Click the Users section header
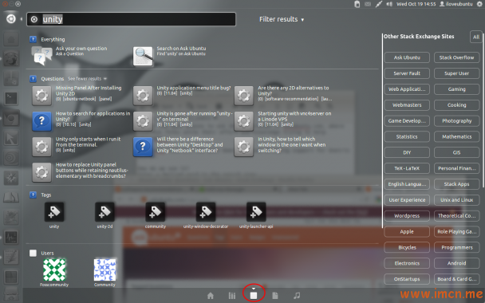 [47, 253]
